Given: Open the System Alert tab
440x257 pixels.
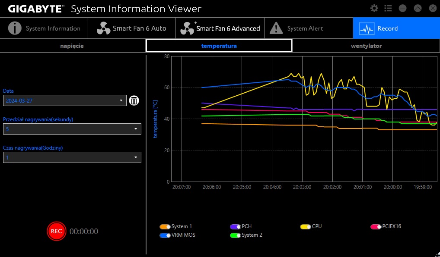Looking at the screenshot, I should (309, 28).
